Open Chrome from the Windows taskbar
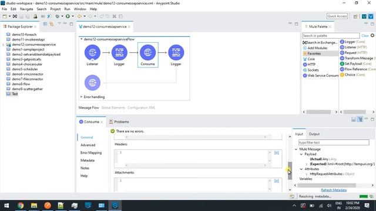Viewport: 376px width, 211px height. [21, 206]
